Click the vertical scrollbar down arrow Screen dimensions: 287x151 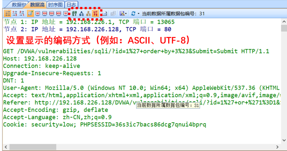284,140
